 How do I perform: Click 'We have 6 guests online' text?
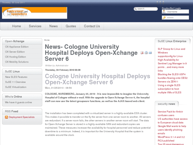pyautogui.click(x=19, y=102)
